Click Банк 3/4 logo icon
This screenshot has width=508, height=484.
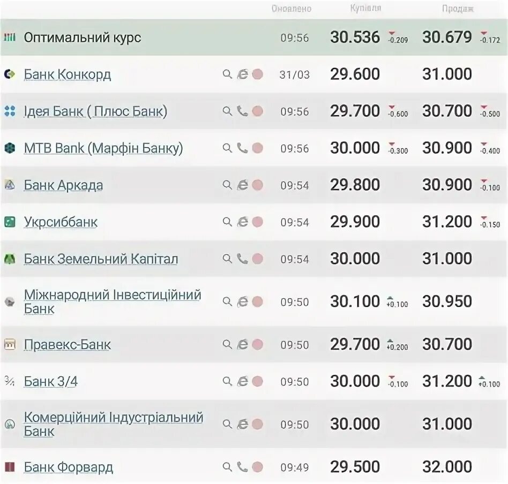click(10, 381)
